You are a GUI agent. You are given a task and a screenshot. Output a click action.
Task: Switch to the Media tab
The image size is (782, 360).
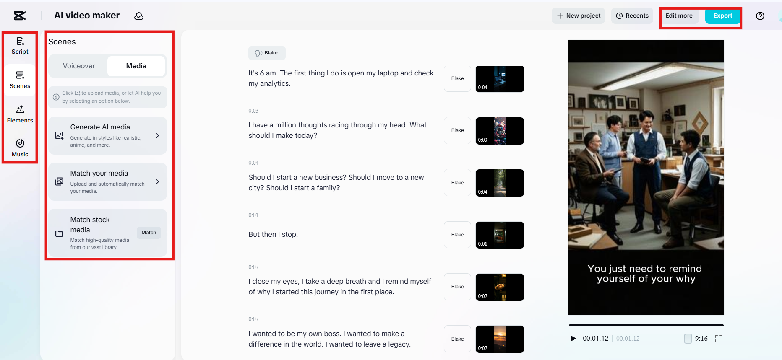pyautogui.click(x=136, y=66)
